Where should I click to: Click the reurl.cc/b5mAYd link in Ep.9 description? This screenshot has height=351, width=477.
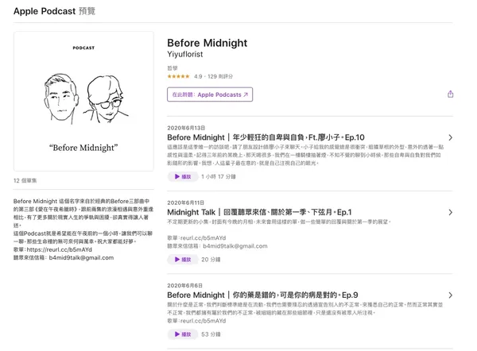click(x=203, y=321)
